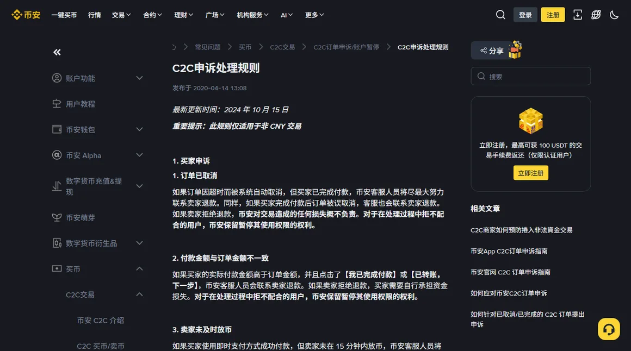Click the 币安钱包 wallet icon
Screen dimensions: 631x351
pyautogui.click(x=57, y=129)
